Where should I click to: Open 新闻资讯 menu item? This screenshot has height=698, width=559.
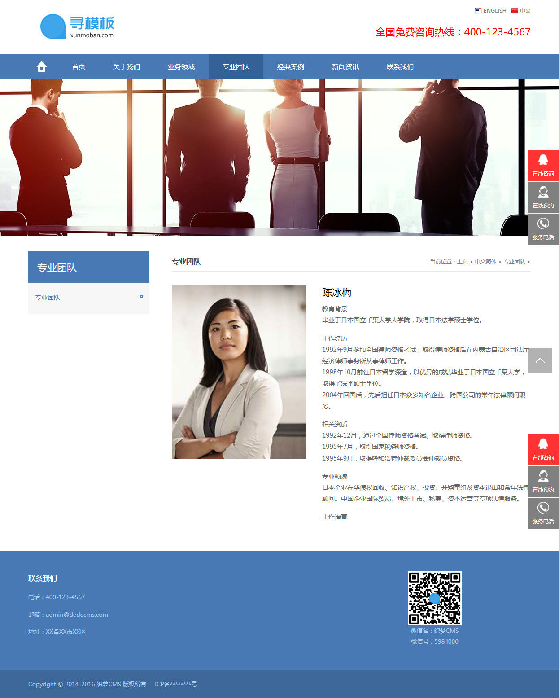click(345, 66)
